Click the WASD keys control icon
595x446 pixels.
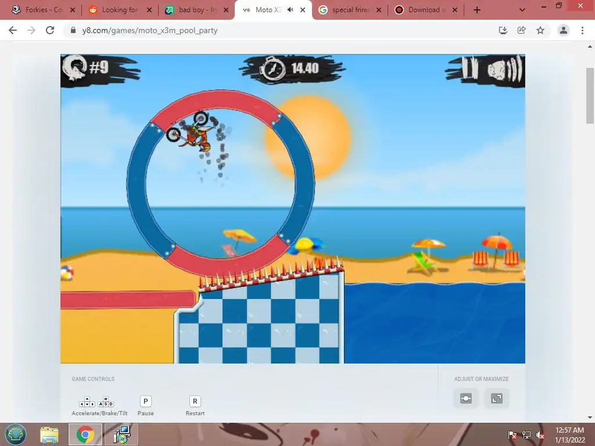click(106, 402)
